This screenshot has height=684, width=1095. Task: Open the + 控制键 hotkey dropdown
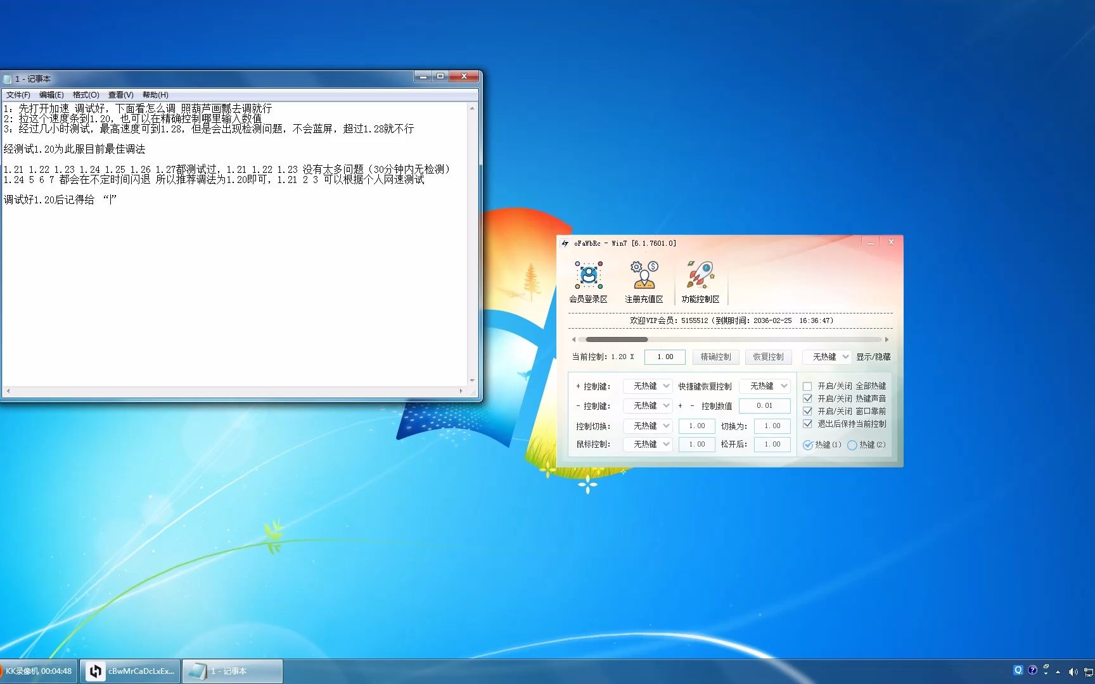647,386
